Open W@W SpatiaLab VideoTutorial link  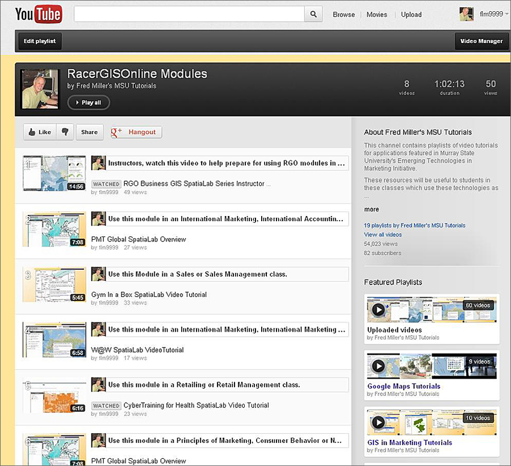(137, 350)
